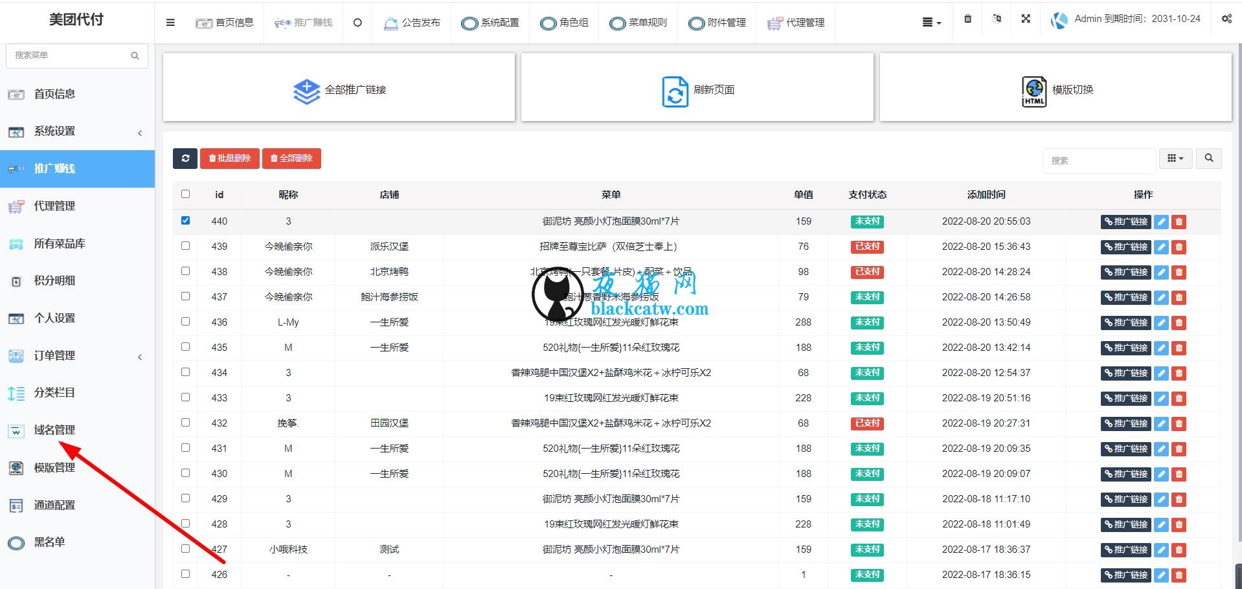1242x589 pixels.
Task: Open 通道配置 in the sidebar
Action: 54,506
